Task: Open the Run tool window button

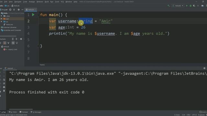Action: (x=3, y=112)
